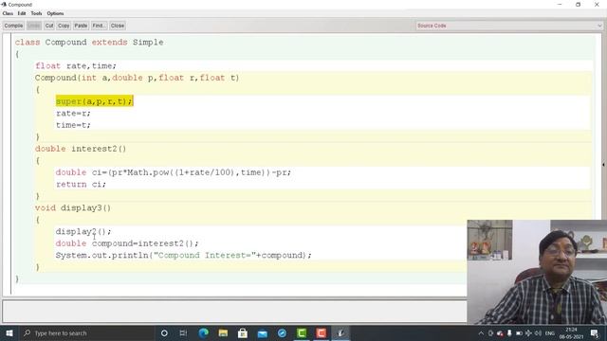Click the 'double interest2()' method header

click(81, 149)
